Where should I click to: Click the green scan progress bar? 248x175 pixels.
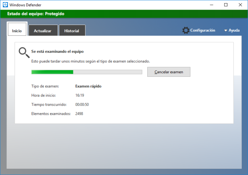click(87, 72)
